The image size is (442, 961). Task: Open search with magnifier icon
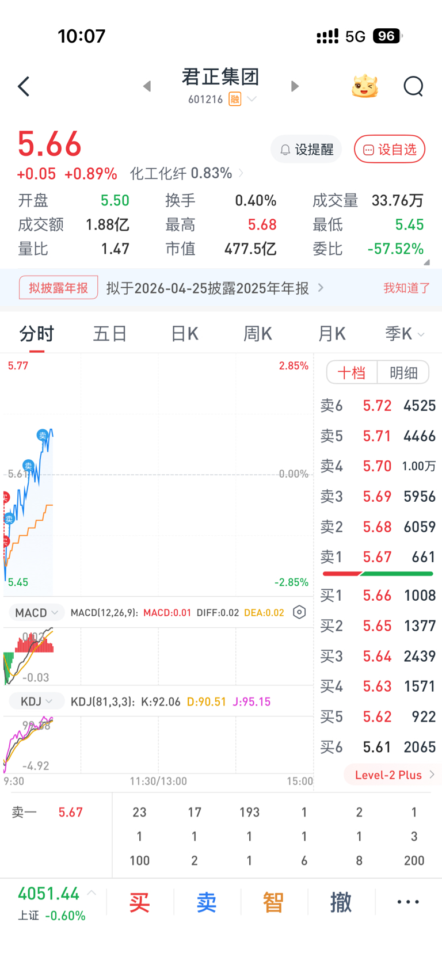click(x=413, y=86)
